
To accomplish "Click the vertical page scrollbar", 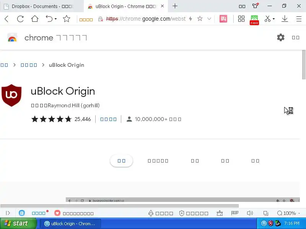I will [304, 65].
